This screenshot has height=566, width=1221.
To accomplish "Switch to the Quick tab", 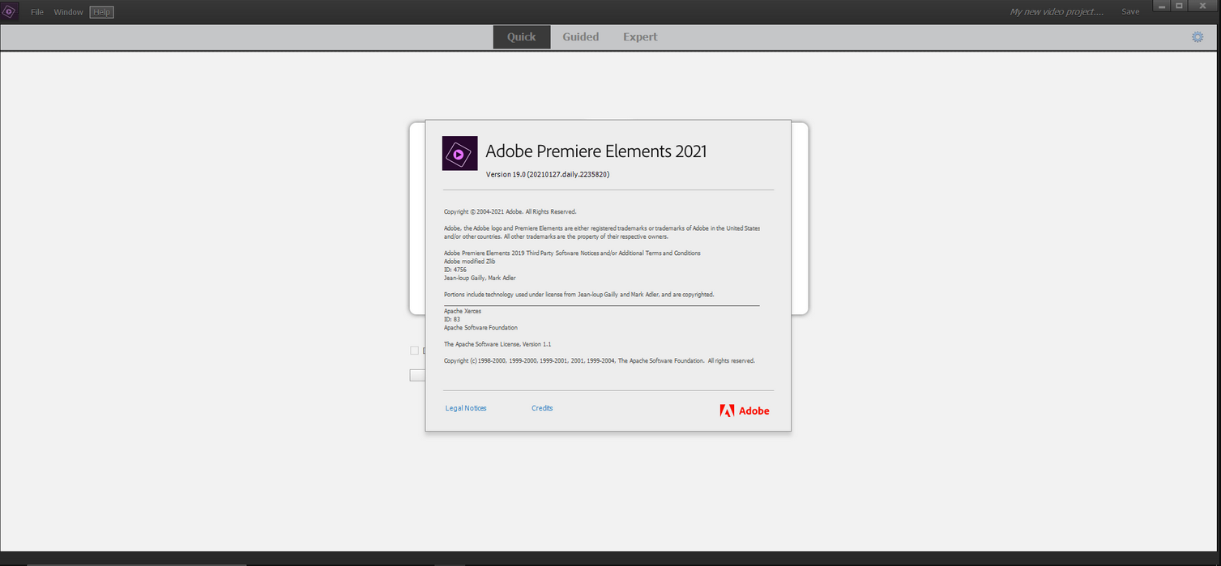I will coord(522,36).
